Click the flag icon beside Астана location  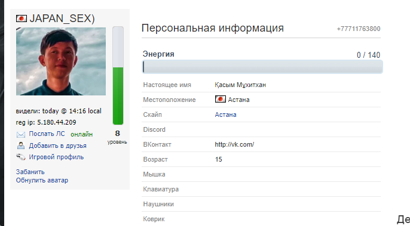[220, 99]
